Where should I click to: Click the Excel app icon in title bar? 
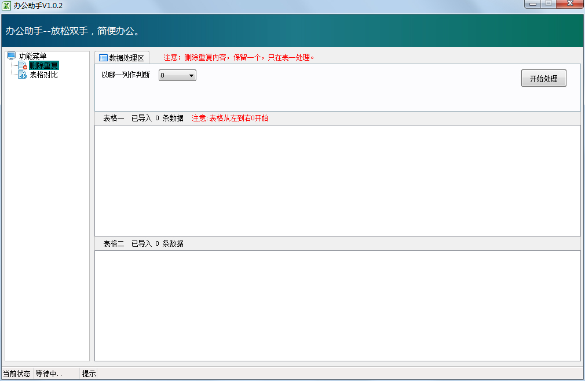coord(6,6)
